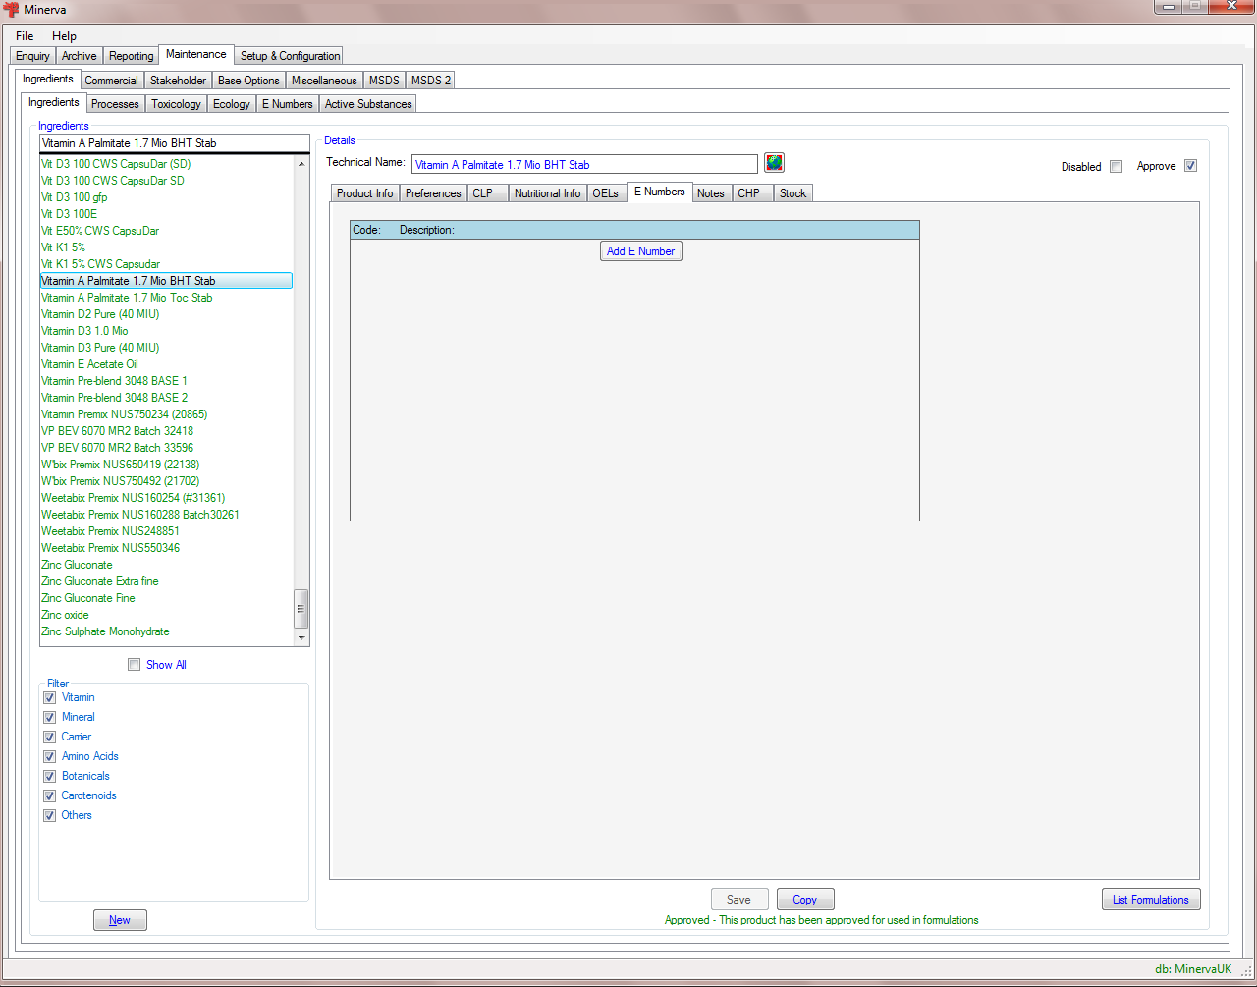Open the Help menu
The height and width of the screenshot is (987, 1257).
click(x=64, y=36)
